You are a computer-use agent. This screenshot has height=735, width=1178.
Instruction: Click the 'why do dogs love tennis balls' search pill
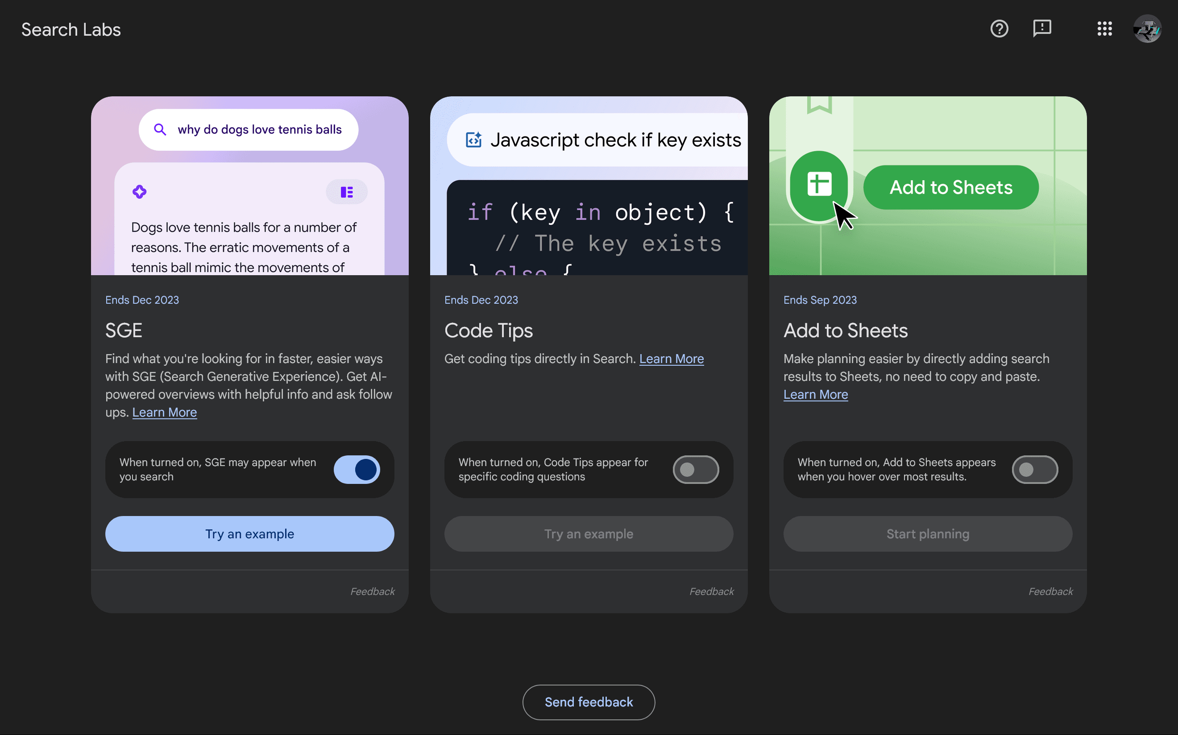(249, 129)
